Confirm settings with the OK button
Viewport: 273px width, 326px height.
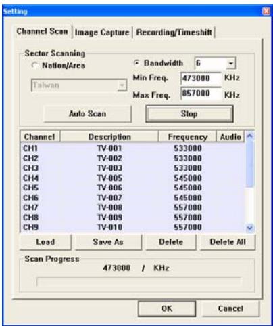click(167, 308)
